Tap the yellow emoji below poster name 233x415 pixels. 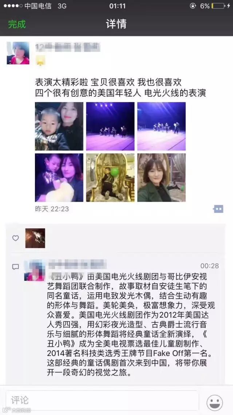click(x=41, y=61)
